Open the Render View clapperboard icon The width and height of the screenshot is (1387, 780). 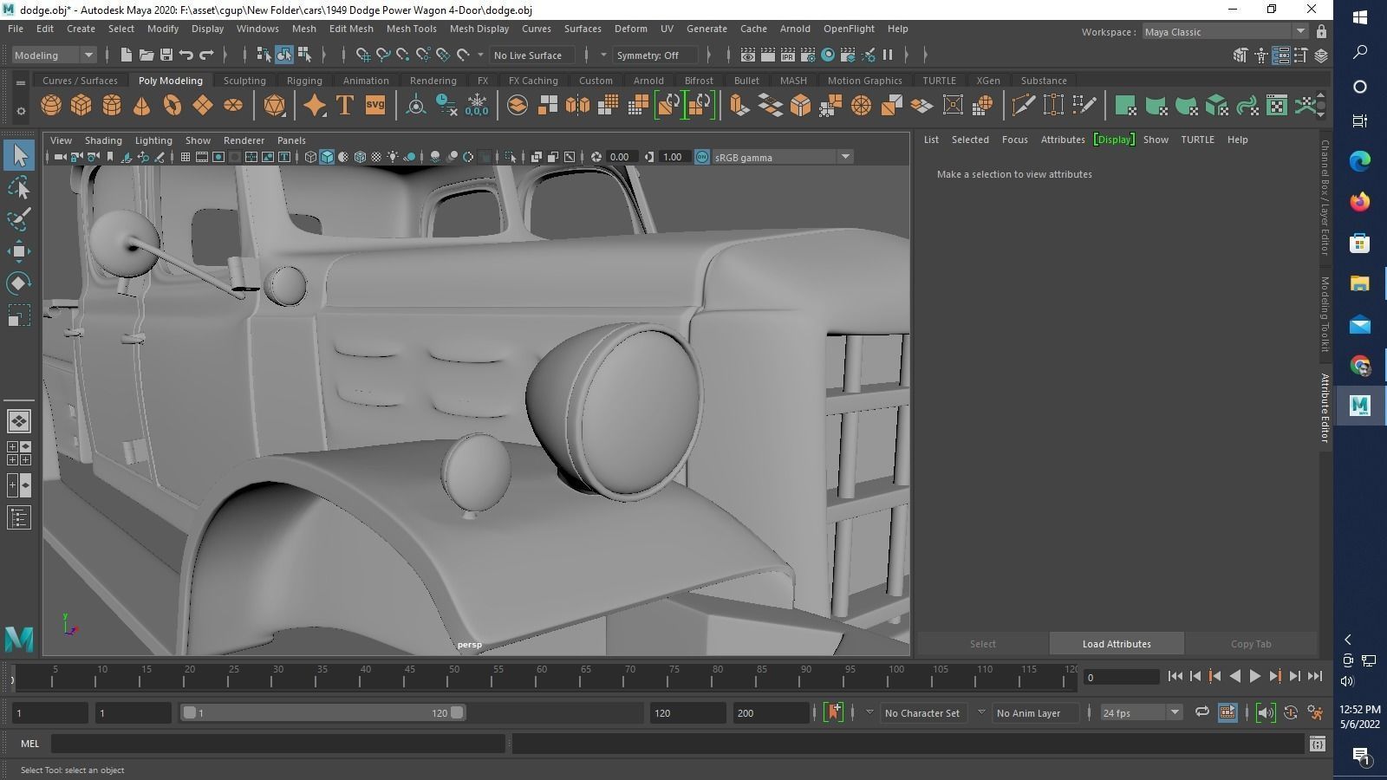(747, 55)
